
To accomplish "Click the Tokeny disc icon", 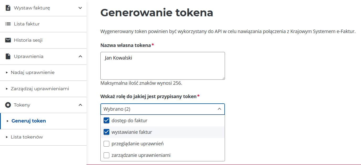I will pyautogui.click(x=8, y=105).
